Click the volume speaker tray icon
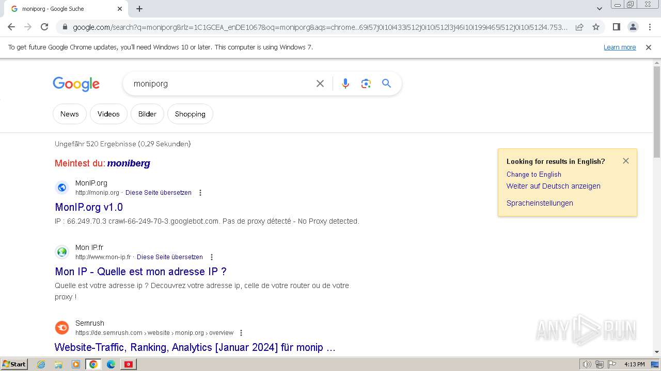The height and width of the screenshot is (371, 661). tap(587, 364)
